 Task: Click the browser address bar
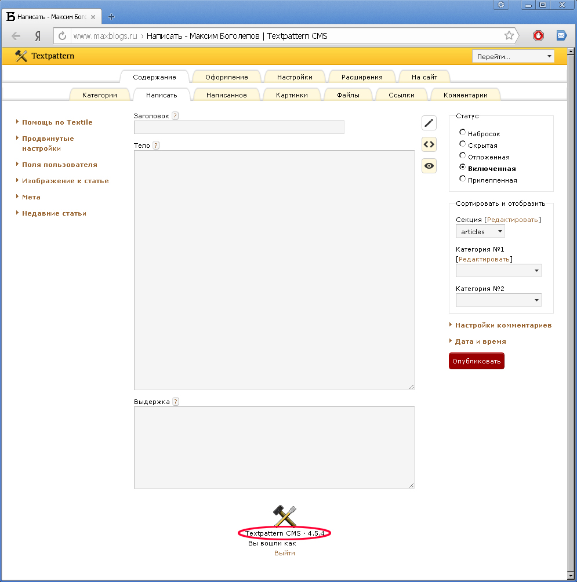286,36
